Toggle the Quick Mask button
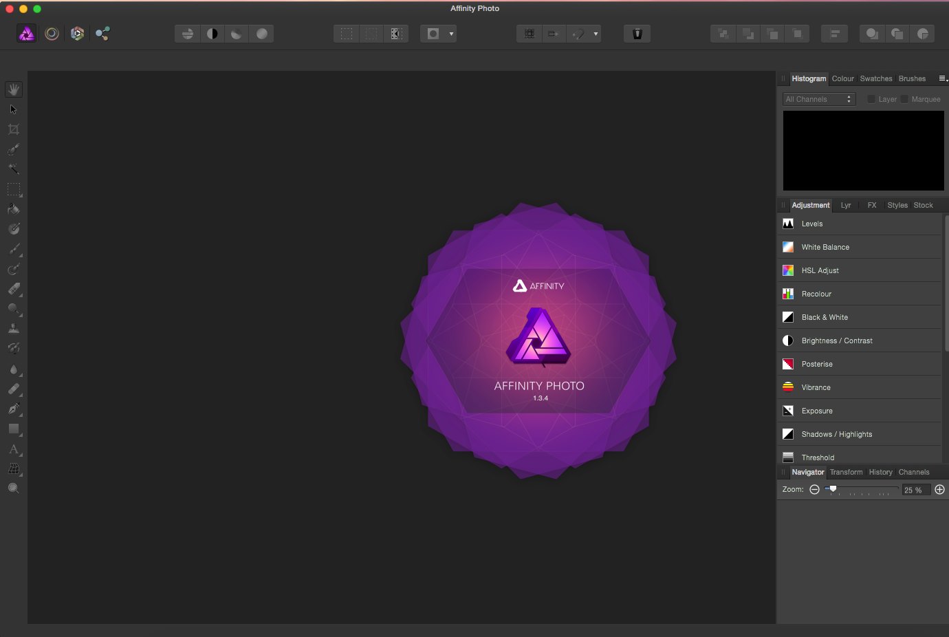This screenshot has height=637, width=949. coord(433,34)
